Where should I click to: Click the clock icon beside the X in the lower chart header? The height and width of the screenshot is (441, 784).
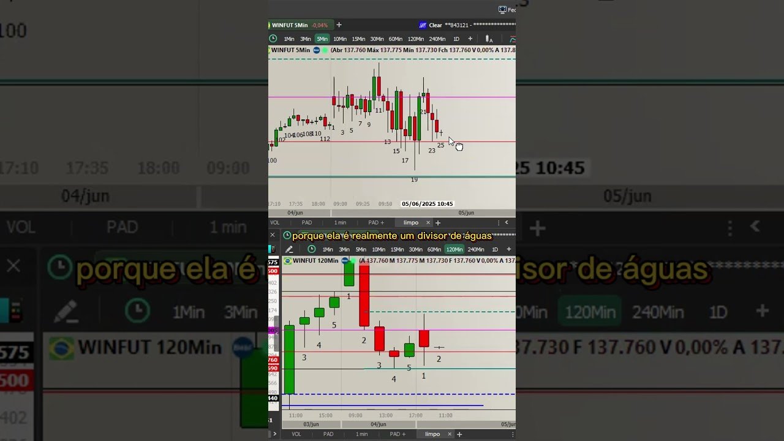(287, 235)
